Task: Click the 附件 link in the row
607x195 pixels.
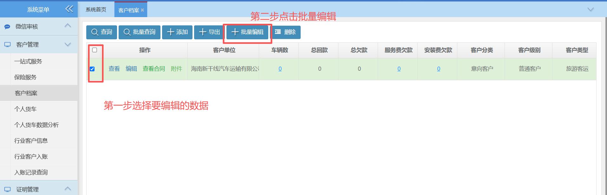Action: pyautogui.click(x=177, y=69)
